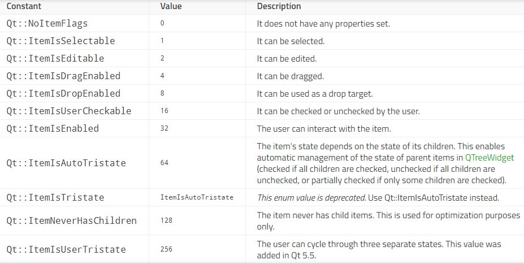Click the Description column header

pyautogui.click(x=279, y=6)
